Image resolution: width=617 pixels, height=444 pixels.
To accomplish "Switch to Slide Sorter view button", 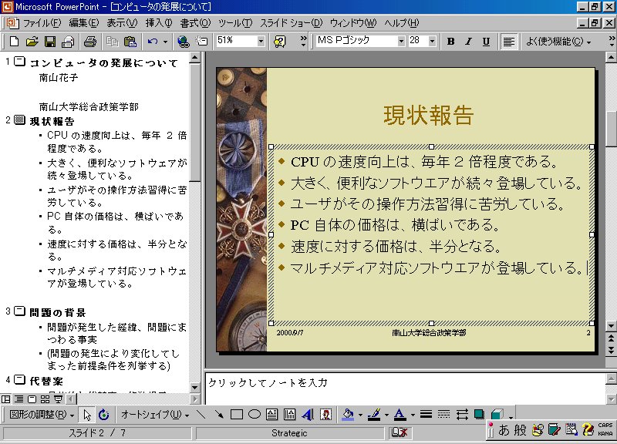I will [x=46, y=399].
